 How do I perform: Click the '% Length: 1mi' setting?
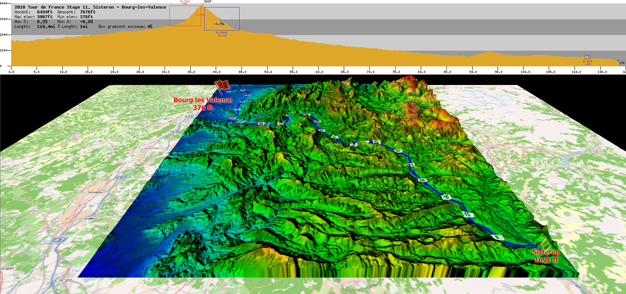(72, 26)
